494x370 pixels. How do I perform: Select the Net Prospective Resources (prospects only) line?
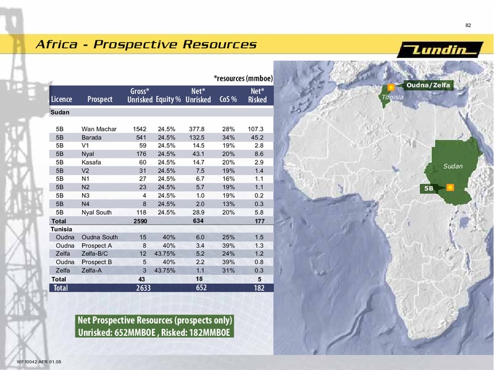click(155, 320)
